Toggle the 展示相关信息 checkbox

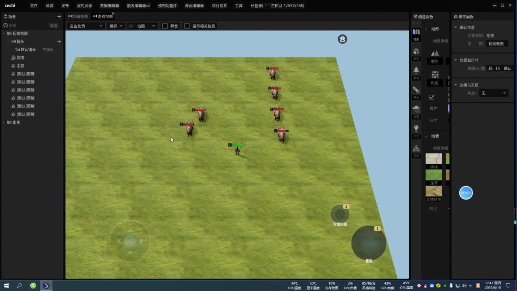[x=187, y=26]
